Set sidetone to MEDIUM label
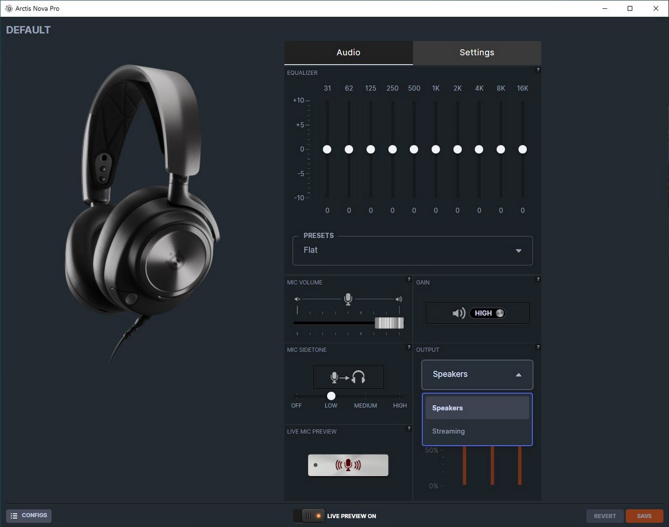 point(365,406)
